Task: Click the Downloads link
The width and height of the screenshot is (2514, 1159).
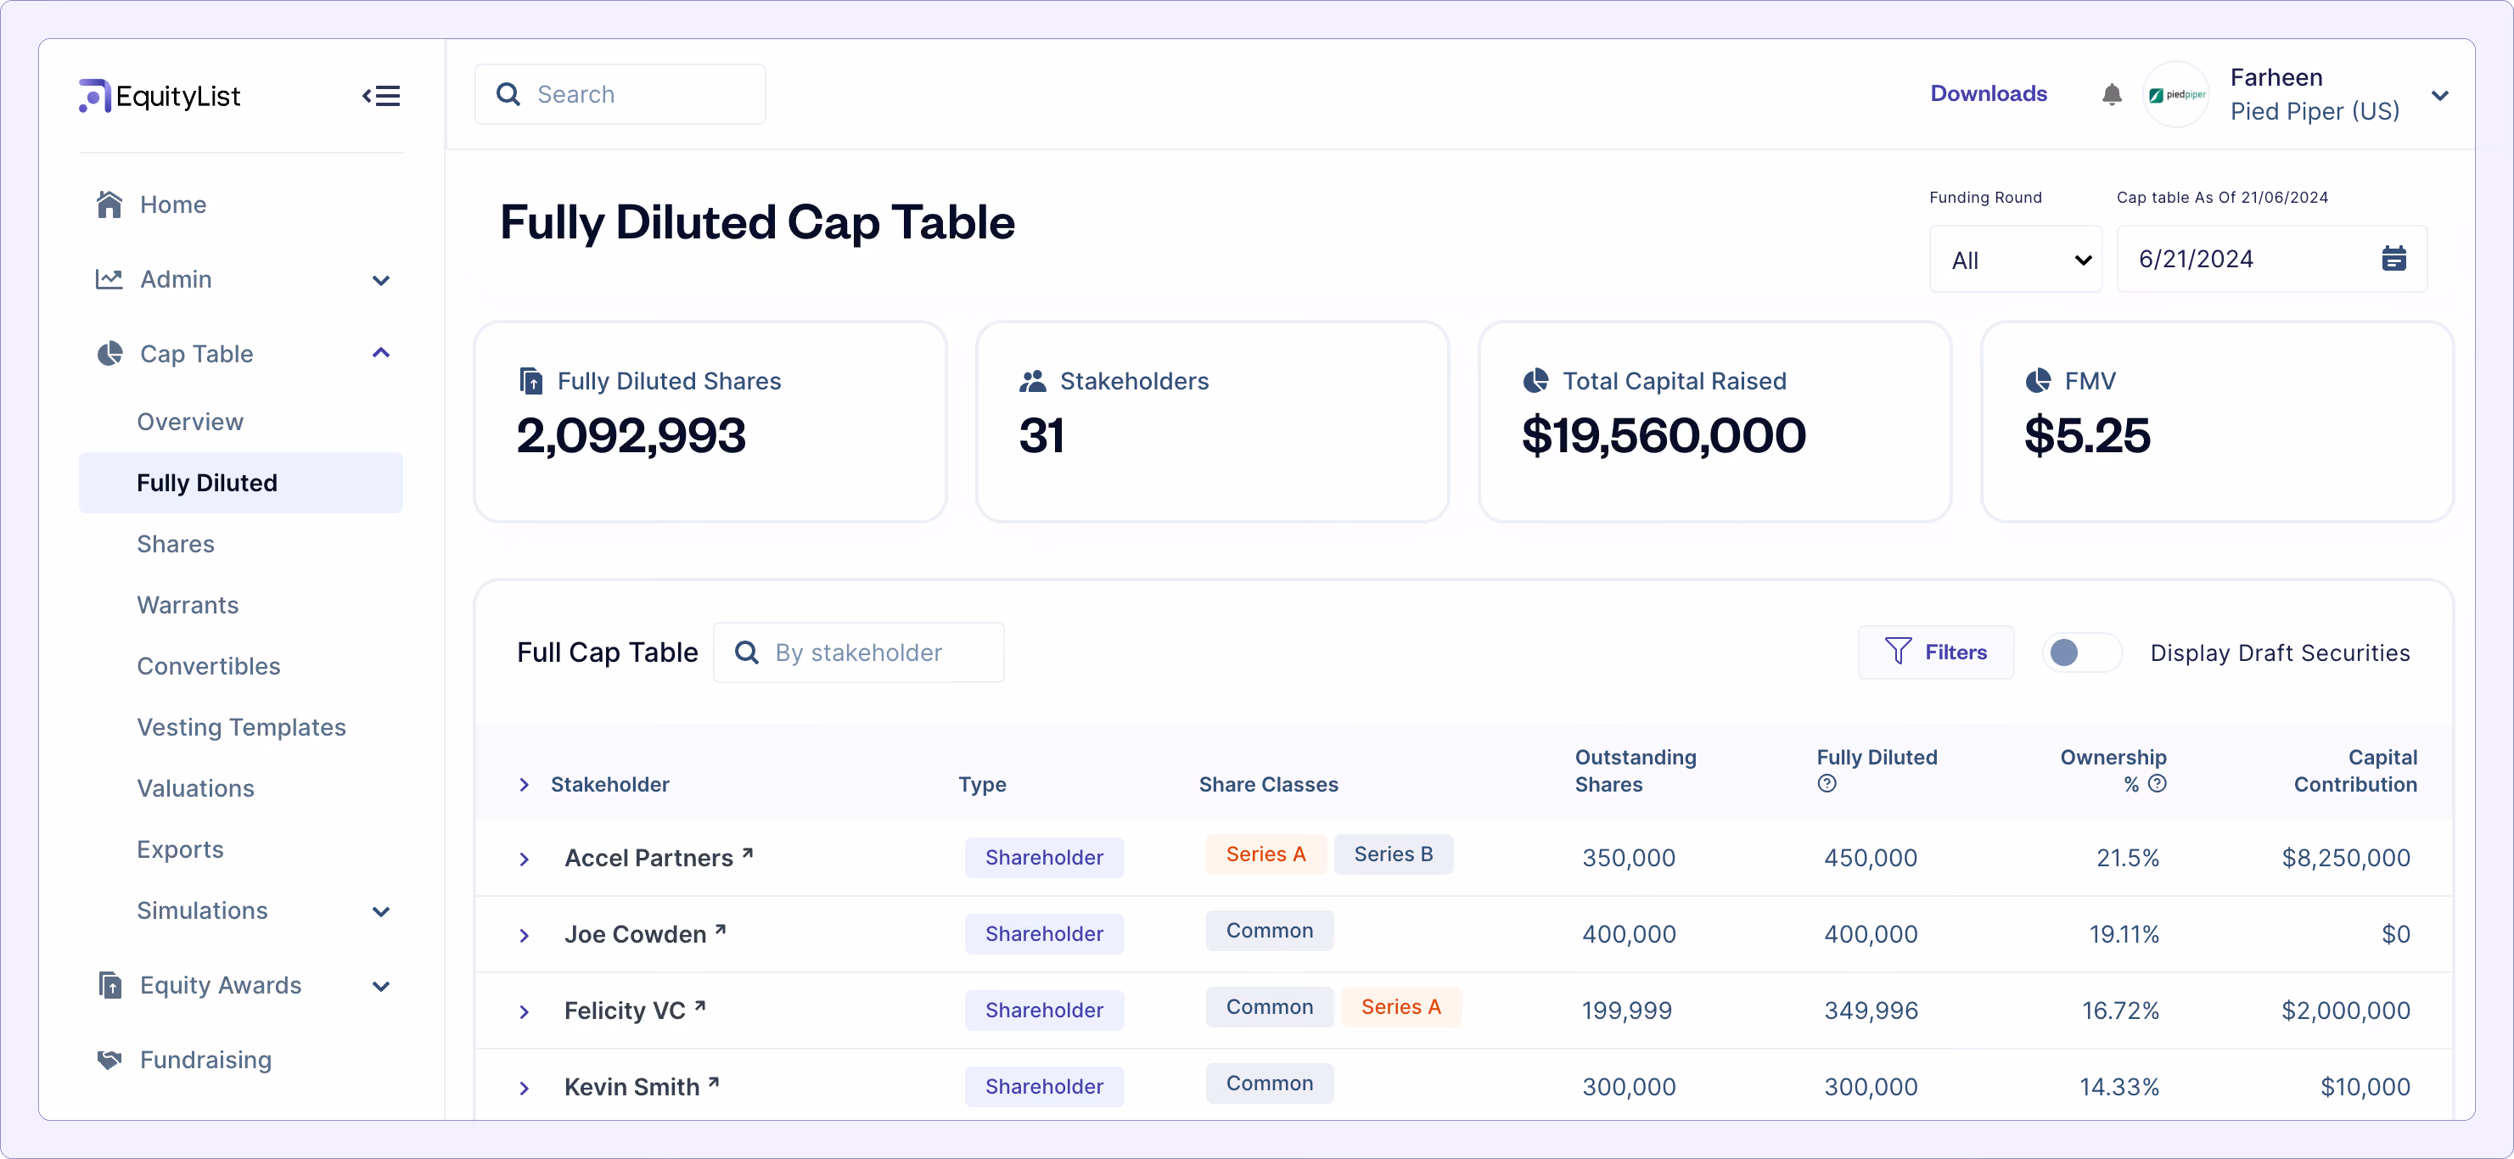Action: (1988, 93)
